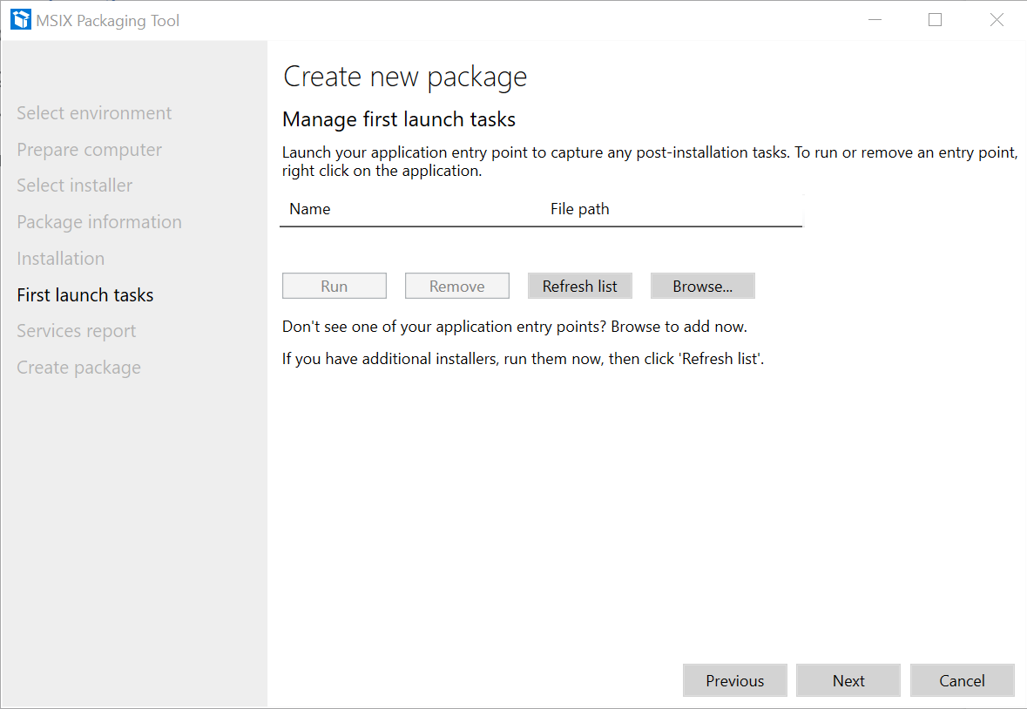Click the MSIX Packaging Tool title text
This screenshot has height=709, width=1027.
107,21
